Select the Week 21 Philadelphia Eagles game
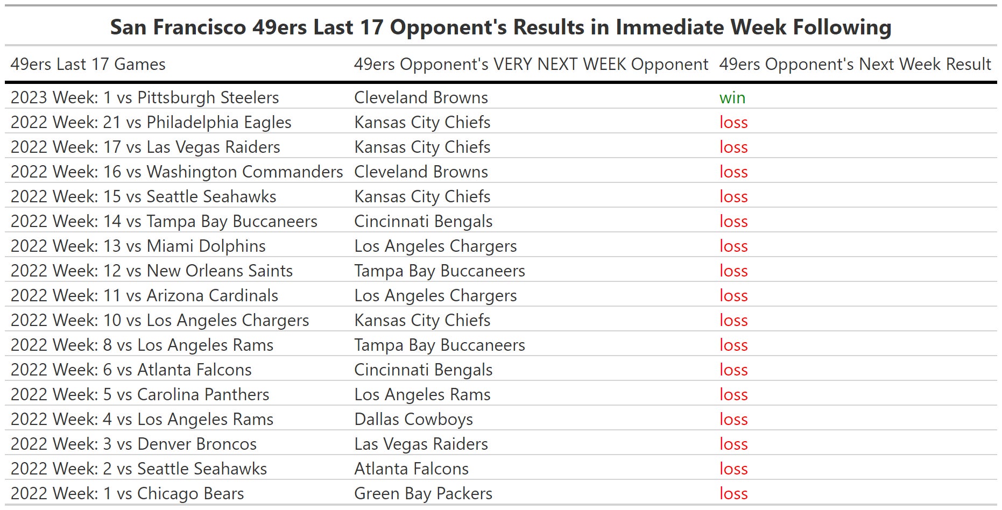Viewport: 1002px width, 510px height. 151,123
